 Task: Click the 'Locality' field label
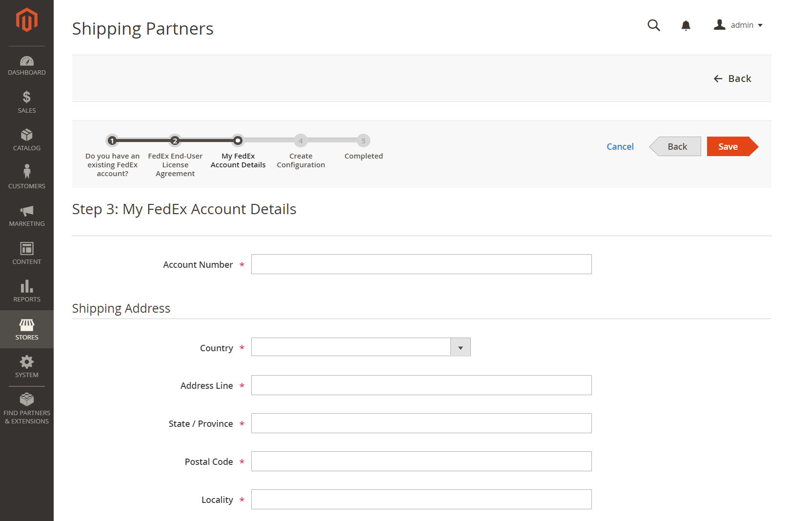217,500
